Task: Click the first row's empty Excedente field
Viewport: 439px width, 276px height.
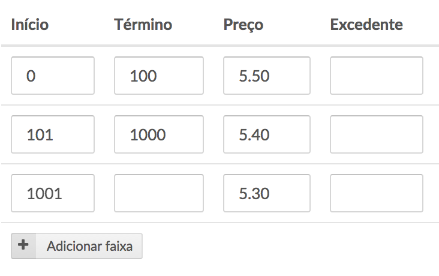Action: (377, 76)
